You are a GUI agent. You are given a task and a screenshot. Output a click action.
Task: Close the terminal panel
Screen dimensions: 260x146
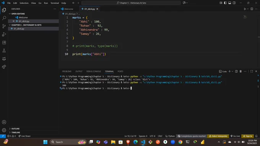[x=256, y=71]
